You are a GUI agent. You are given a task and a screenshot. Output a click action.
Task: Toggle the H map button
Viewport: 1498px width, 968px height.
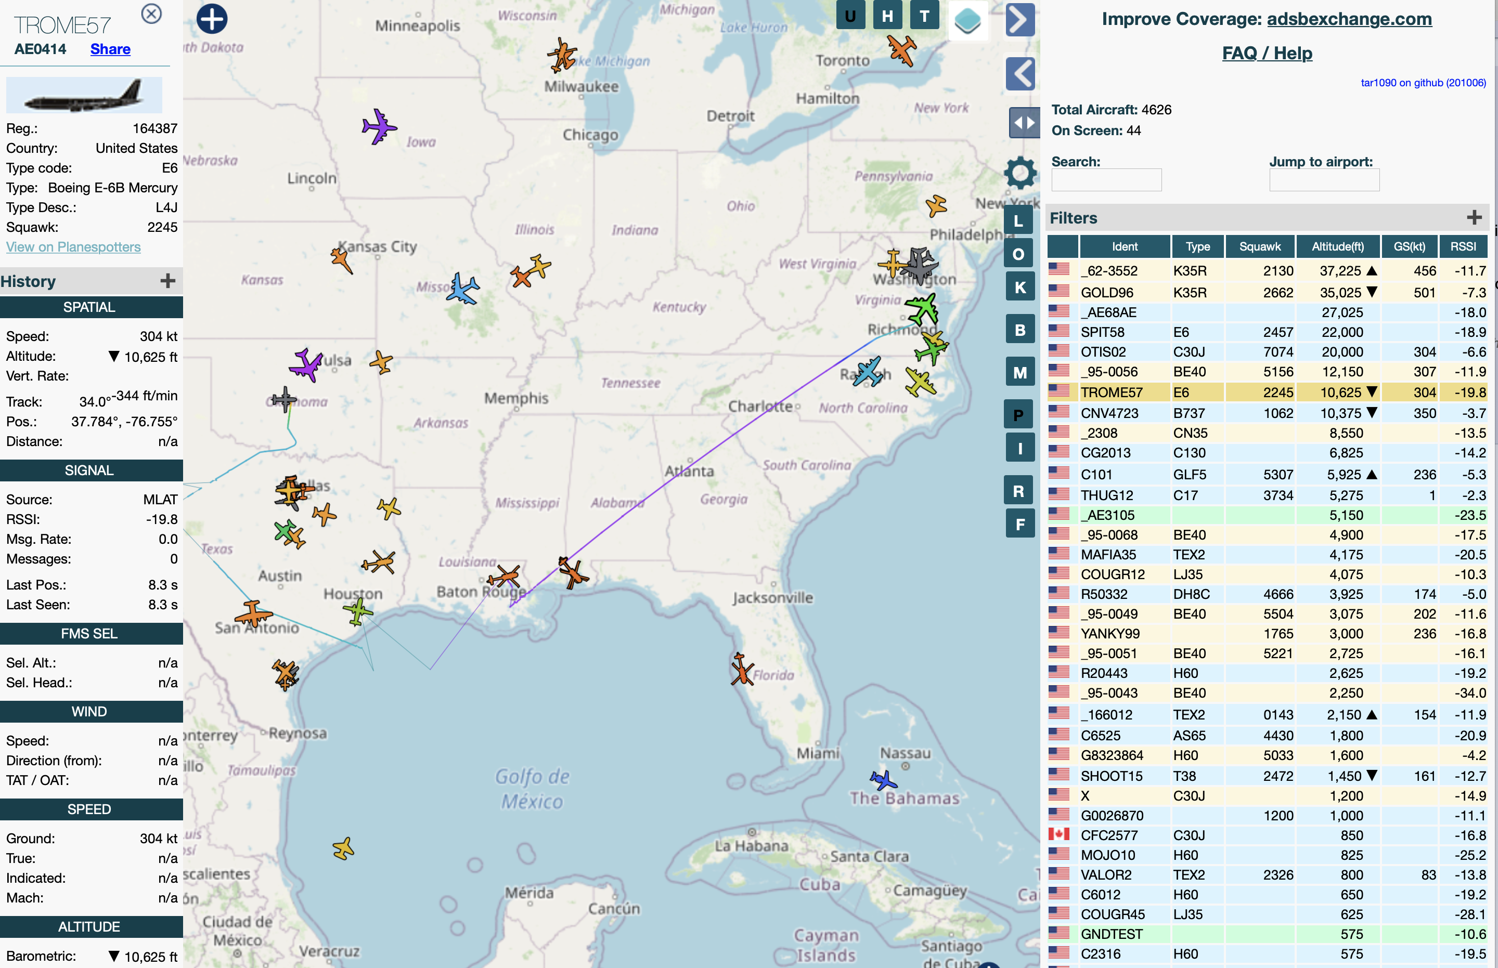(887, 15)
